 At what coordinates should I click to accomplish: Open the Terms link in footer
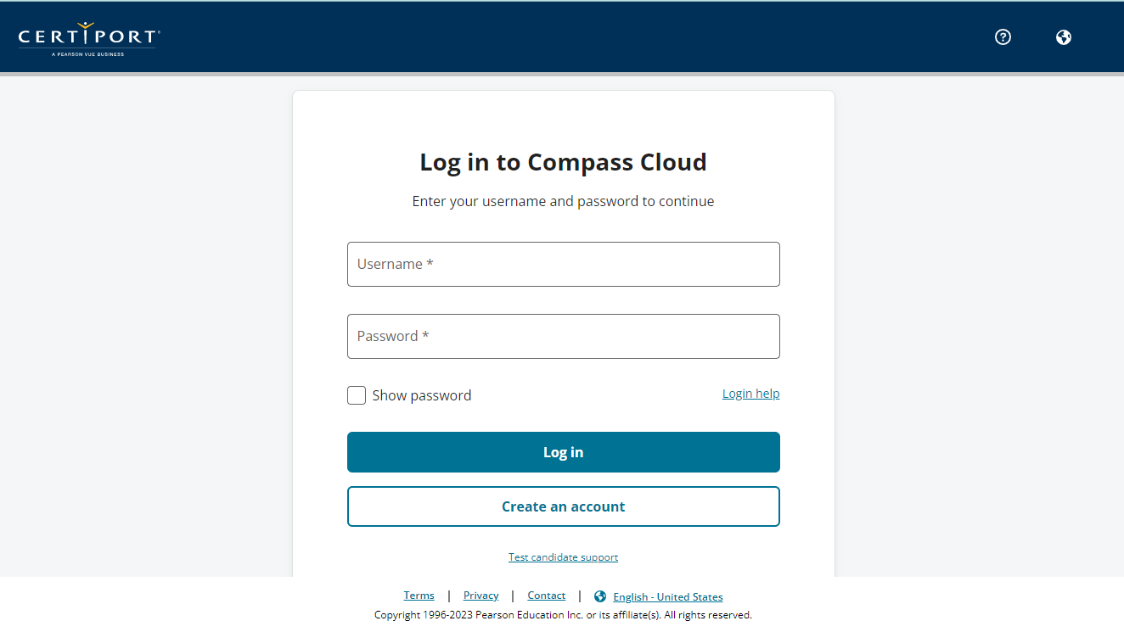(x=419, y=596)
